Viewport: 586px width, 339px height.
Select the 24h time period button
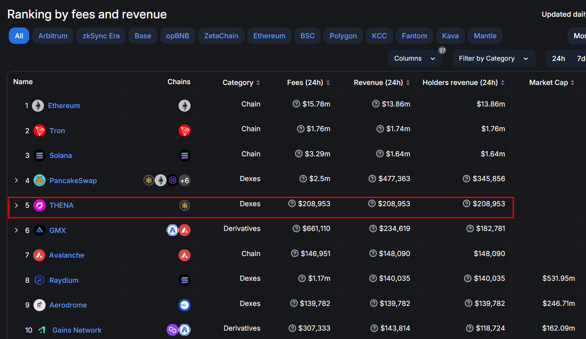558,59
